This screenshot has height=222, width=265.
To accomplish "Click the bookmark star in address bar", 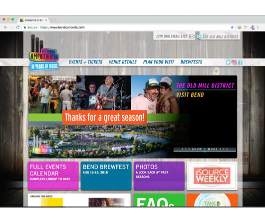I will pos(232,27).
